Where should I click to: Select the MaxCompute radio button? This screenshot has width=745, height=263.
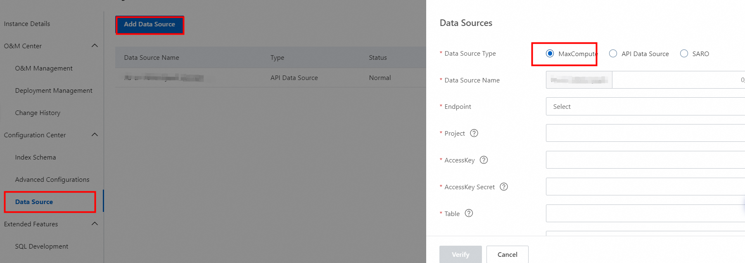coord(550,54)
